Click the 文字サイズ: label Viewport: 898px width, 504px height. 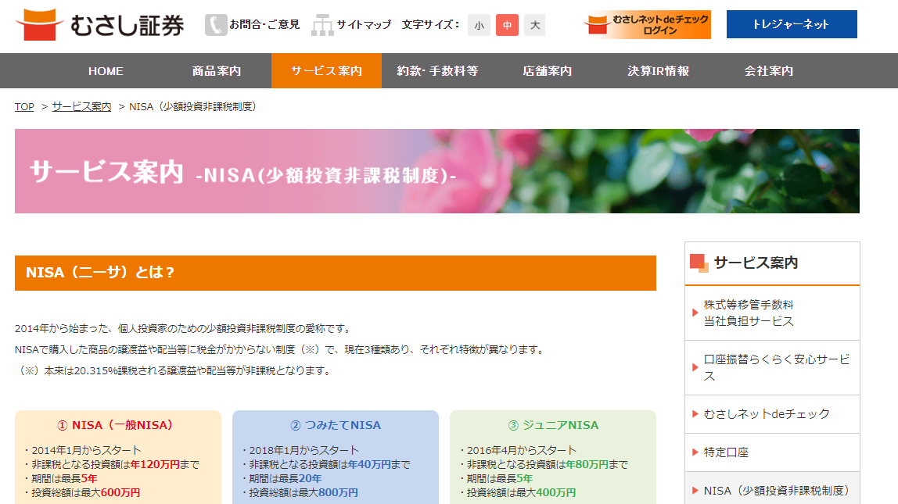pyautogui.click(x=431, y=24)
